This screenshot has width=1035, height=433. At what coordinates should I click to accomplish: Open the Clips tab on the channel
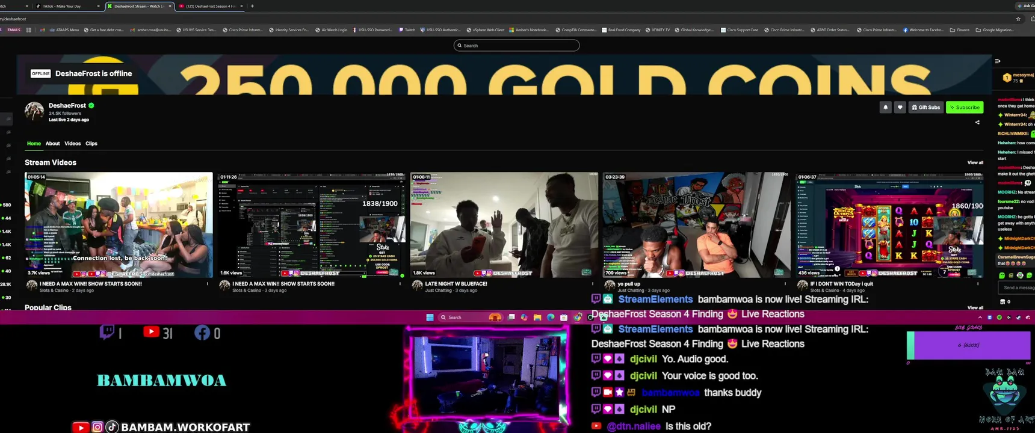[x=91, y=143]
